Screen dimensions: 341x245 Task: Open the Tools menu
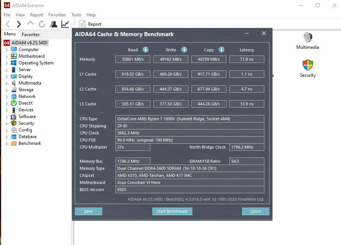click(x=76, y=15)
